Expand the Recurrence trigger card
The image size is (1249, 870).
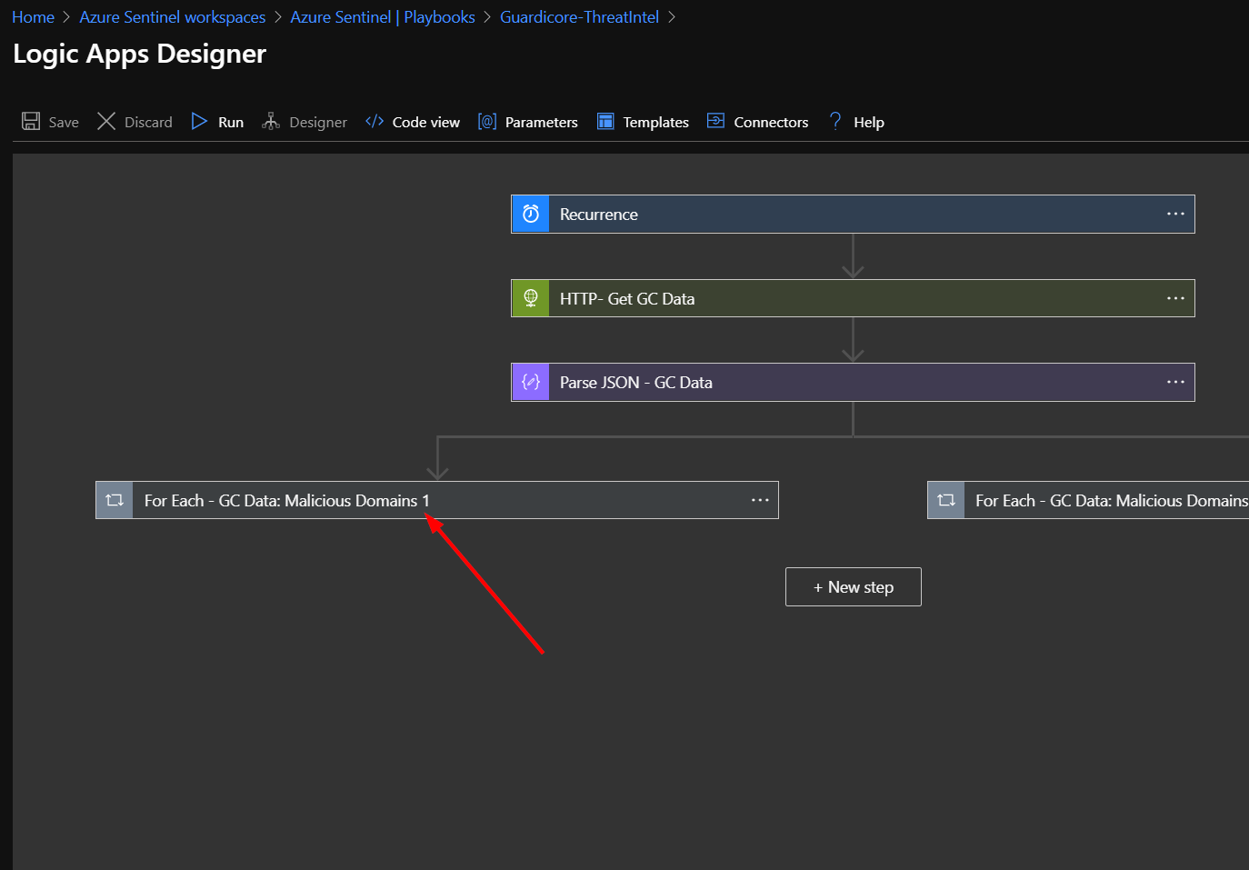click(853, 214)
